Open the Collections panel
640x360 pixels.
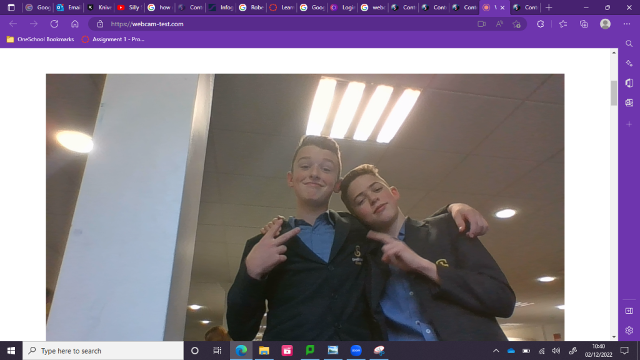[584, 24]
